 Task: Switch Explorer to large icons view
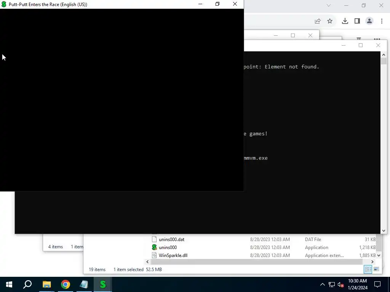point(376,269)
